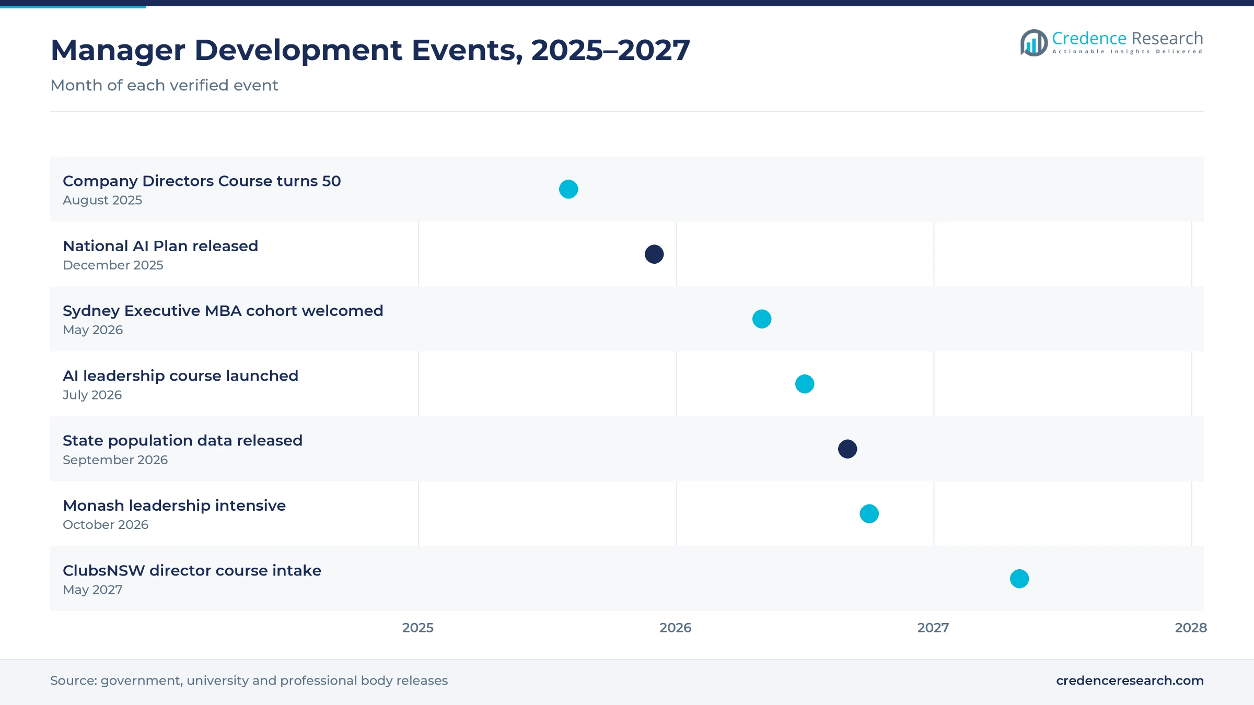Select 'AI leadership course launched' label

[180, 375]
